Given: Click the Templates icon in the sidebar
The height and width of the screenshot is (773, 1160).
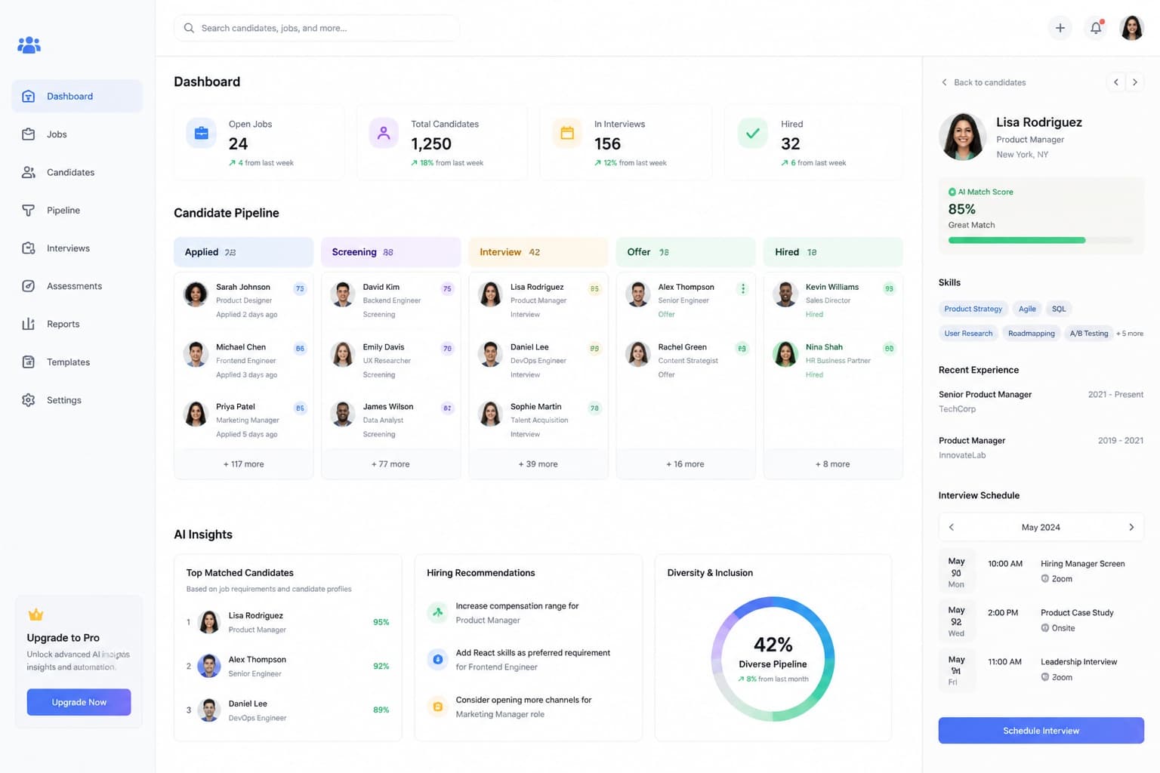Looking at the screenshot, I should coord(28,362).
